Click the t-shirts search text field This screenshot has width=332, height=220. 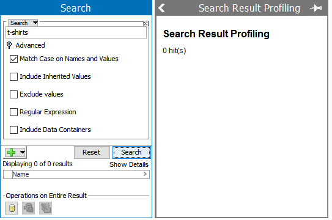[76, 32]
